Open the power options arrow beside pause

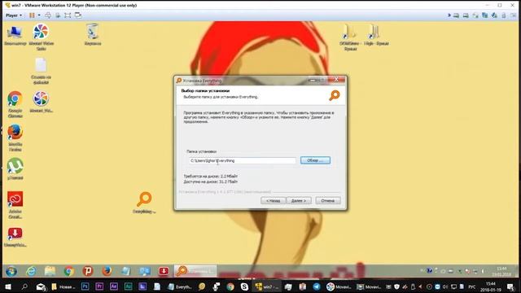tap(39, 15)
